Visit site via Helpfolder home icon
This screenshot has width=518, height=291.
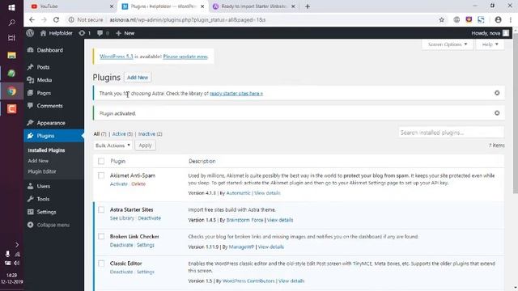click(x=43, y=33)
